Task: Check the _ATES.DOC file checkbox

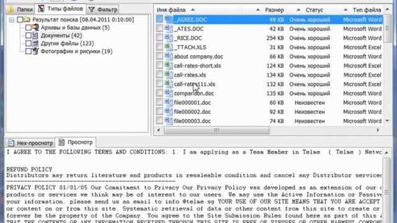Action: [x=159, y=28]
